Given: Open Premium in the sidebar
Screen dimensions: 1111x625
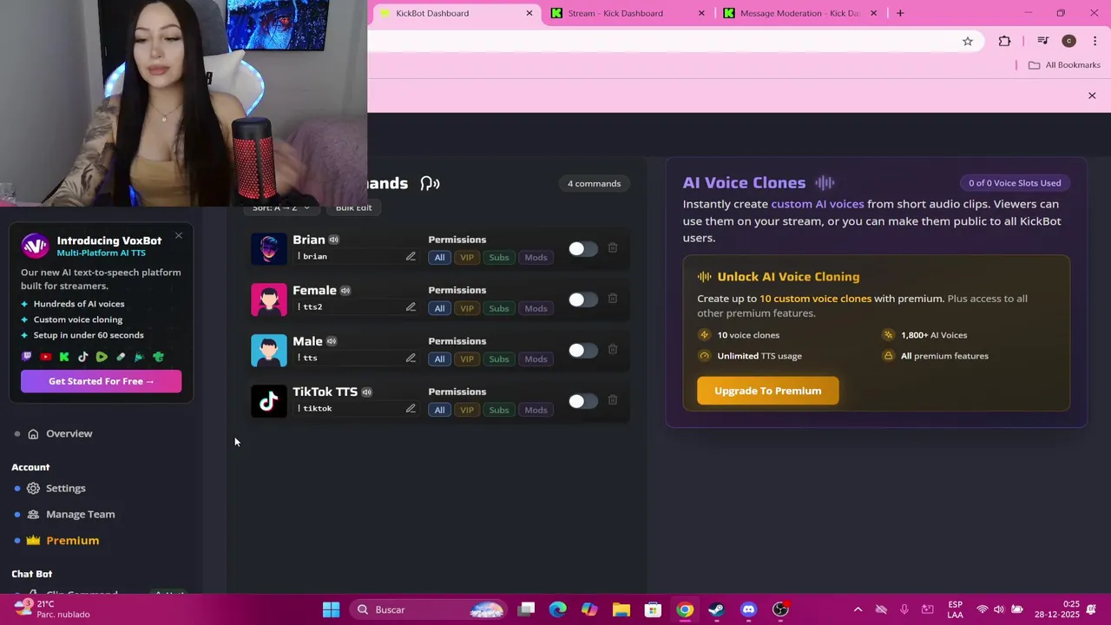Looking at the screenshot, I should pos(72,541).
